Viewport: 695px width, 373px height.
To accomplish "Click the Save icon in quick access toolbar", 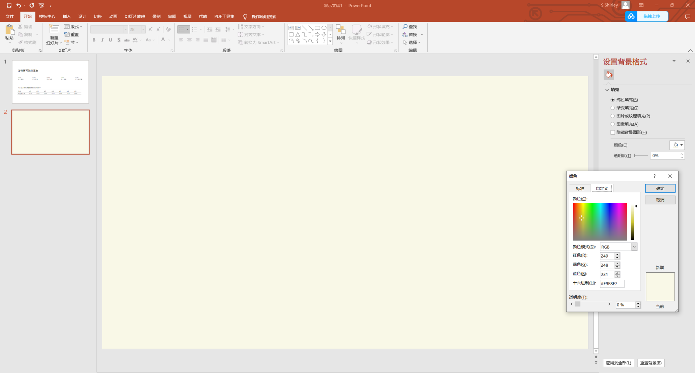I will pyautogui.click(x=9, y=5).
